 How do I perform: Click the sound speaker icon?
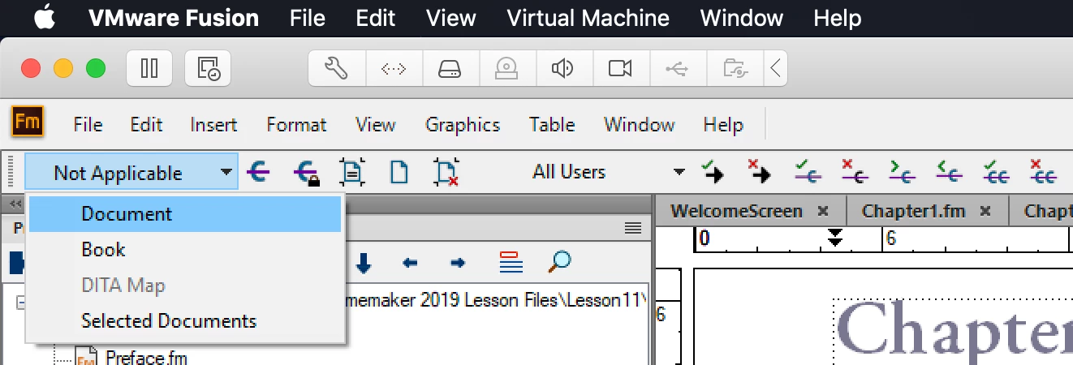(x=564, y=68)
